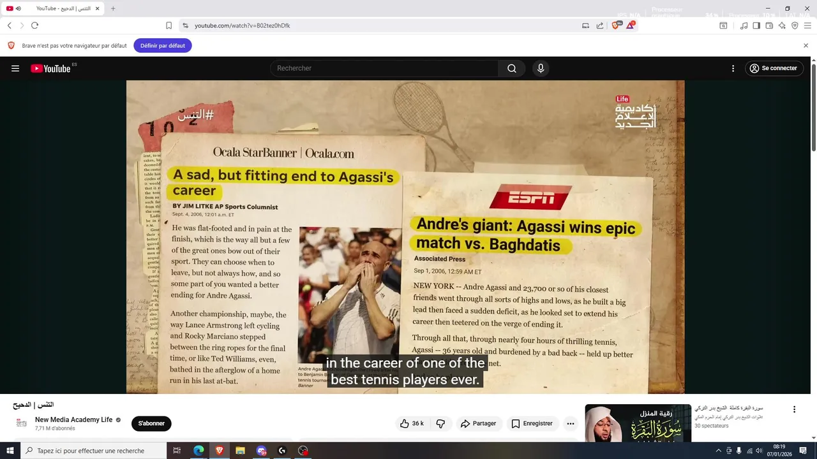Viewport: 817px width, 459px height.
Task: Open Task View on taskbar
Action: pyautogui.click(x=177, y=450)
